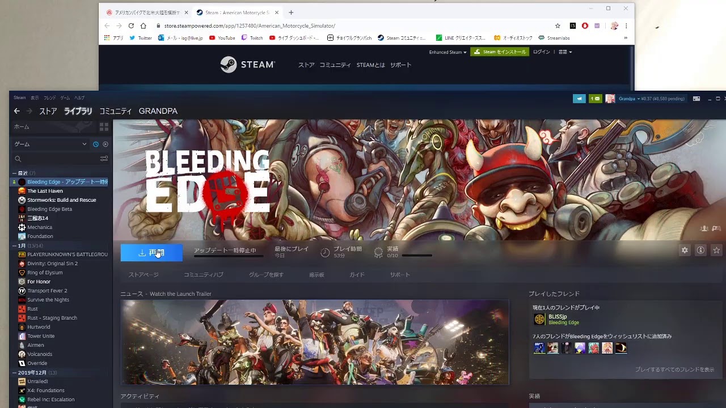Open the ガイド game link
Screen dimensions: 726x408
357,275
